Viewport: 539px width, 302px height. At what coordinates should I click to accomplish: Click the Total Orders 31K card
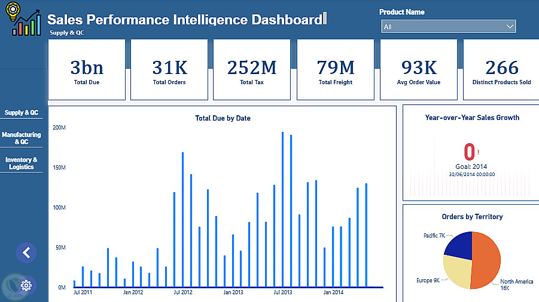coord(169,70)
